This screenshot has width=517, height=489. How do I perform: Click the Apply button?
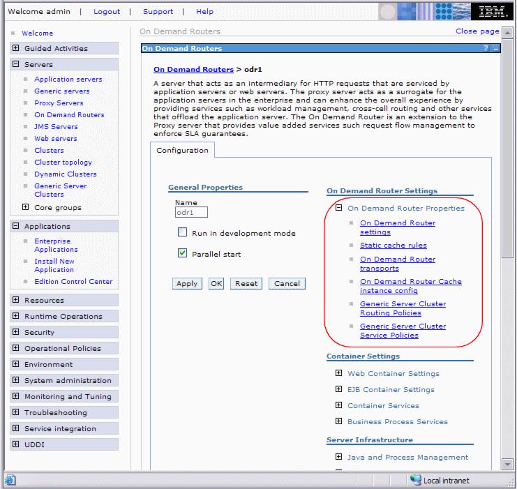tap(187, 284)
